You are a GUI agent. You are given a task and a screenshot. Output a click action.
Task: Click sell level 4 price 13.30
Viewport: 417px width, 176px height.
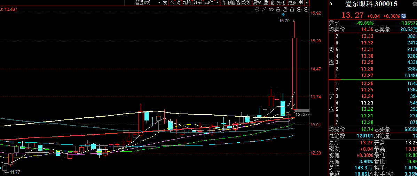point(367,56)
